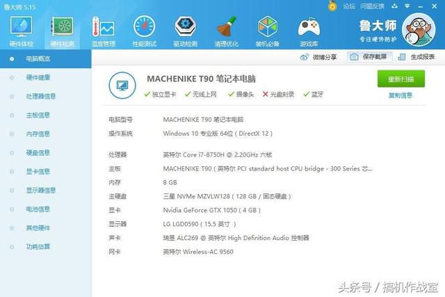The width and height of the screenshot is (445, 297).
Task: Open 温度管理 temperature management
Action: (104, 31)
